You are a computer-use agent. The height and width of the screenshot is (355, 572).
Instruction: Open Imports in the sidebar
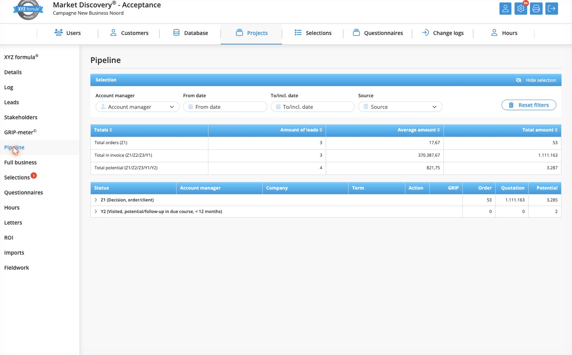[x=14, y=252]
